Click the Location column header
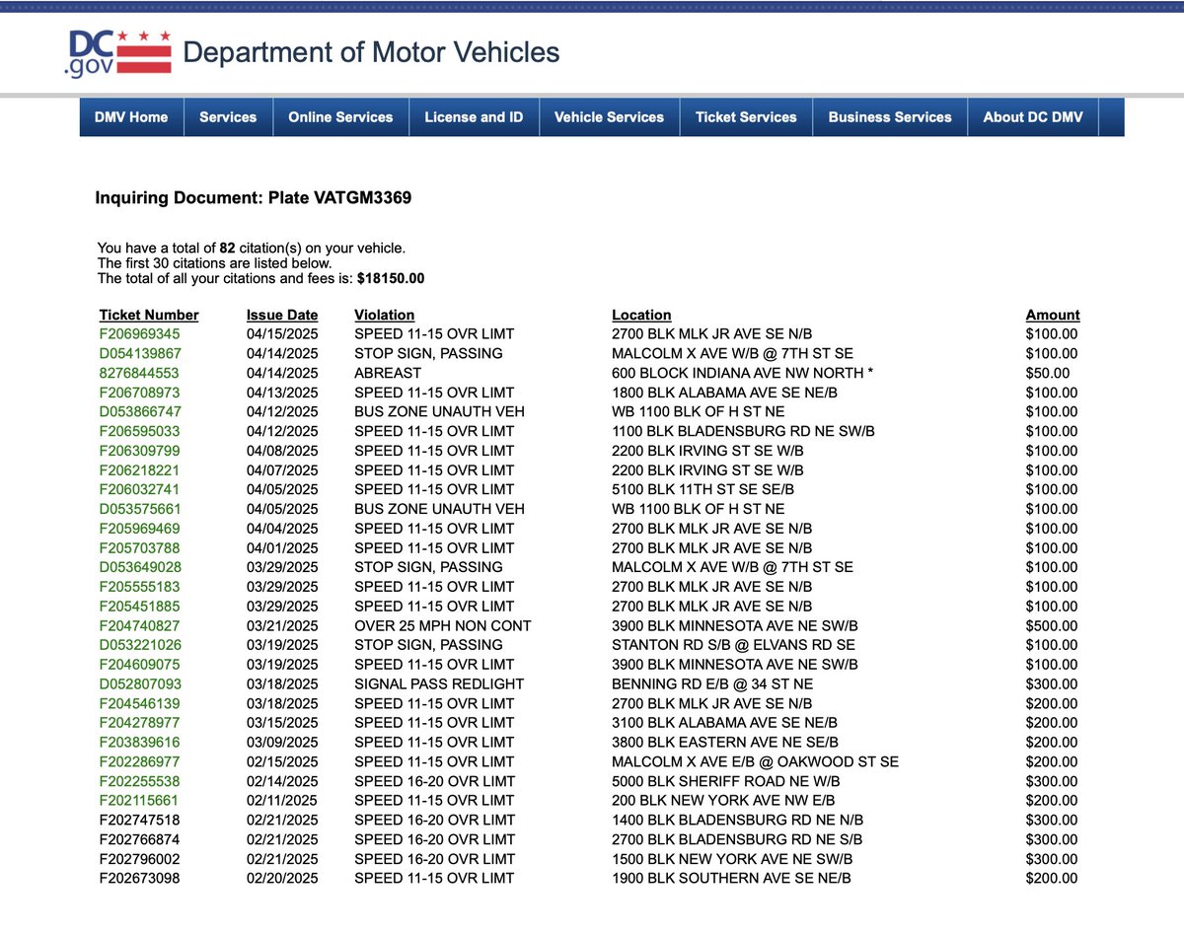The image size is (1184, 933). (x=641, y=315)
